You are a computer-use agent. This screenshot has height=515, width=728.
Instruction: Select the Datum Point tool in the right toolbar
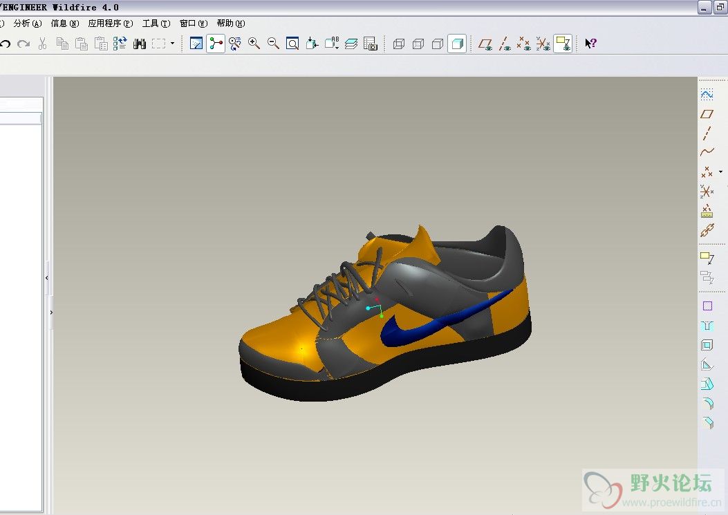pos(707,172)
